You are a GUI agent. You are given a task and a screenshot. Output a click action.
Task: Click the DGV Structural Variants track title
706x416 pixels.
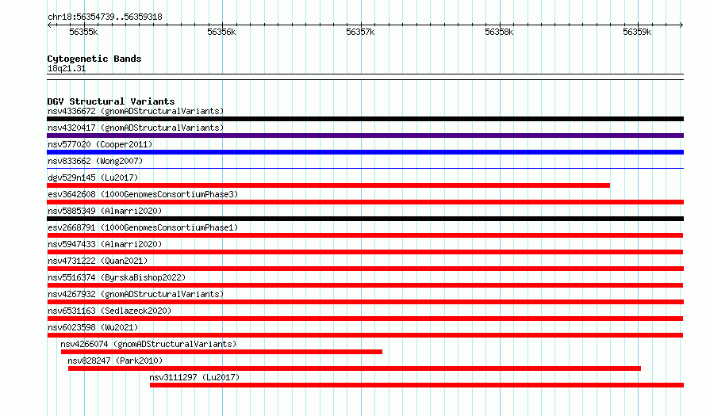tap(111, 101)
